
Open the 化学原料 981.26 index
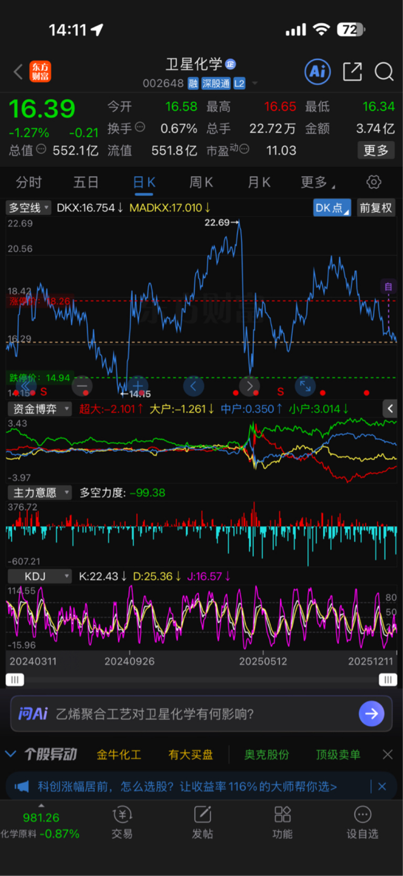click(x=40, y=825)
